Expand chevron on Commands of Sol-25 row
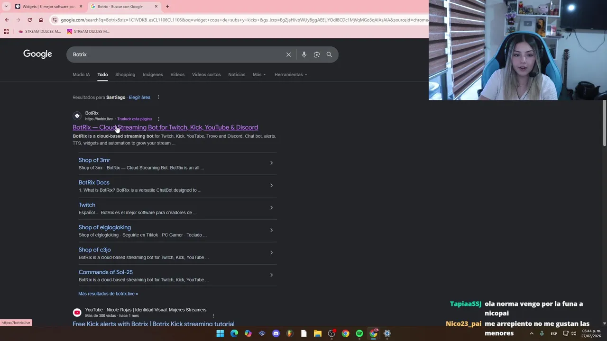The image size is (607, 341). point(271,275)
